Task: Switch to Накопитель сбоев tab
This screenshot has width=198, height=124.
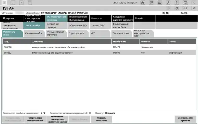Action: pyautogui.click(x=13, y=33)
